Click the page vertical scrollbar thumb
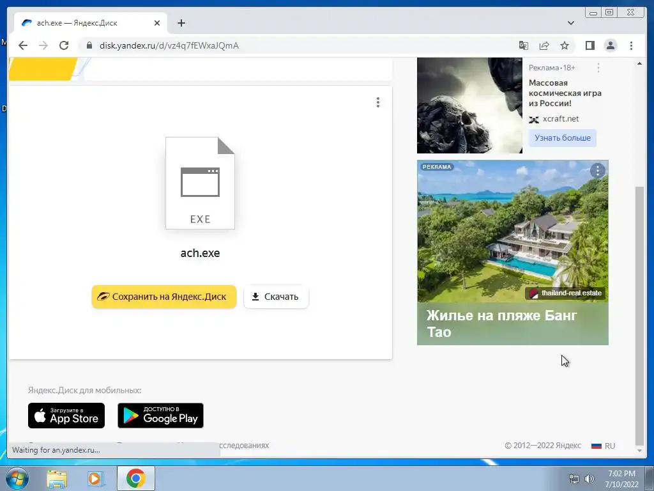This screenshot has height=491, width=654. pyautogui.click(x=639, y=315)
